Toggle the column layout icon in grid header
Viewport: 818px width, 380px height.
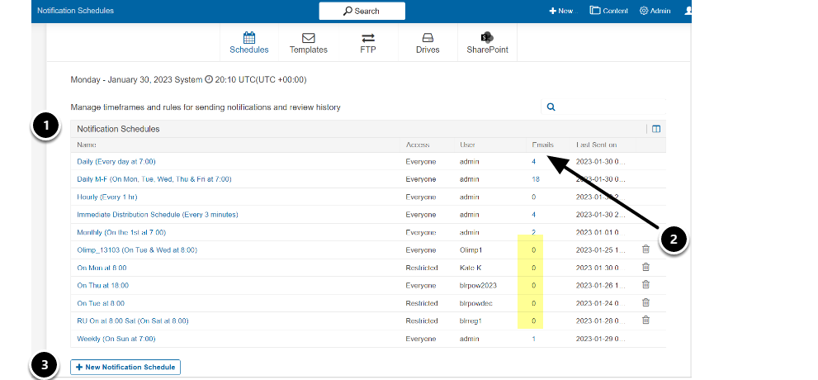coord(656,129)
